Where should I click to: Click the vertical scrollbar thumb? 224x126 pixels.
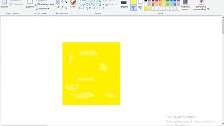223,26
